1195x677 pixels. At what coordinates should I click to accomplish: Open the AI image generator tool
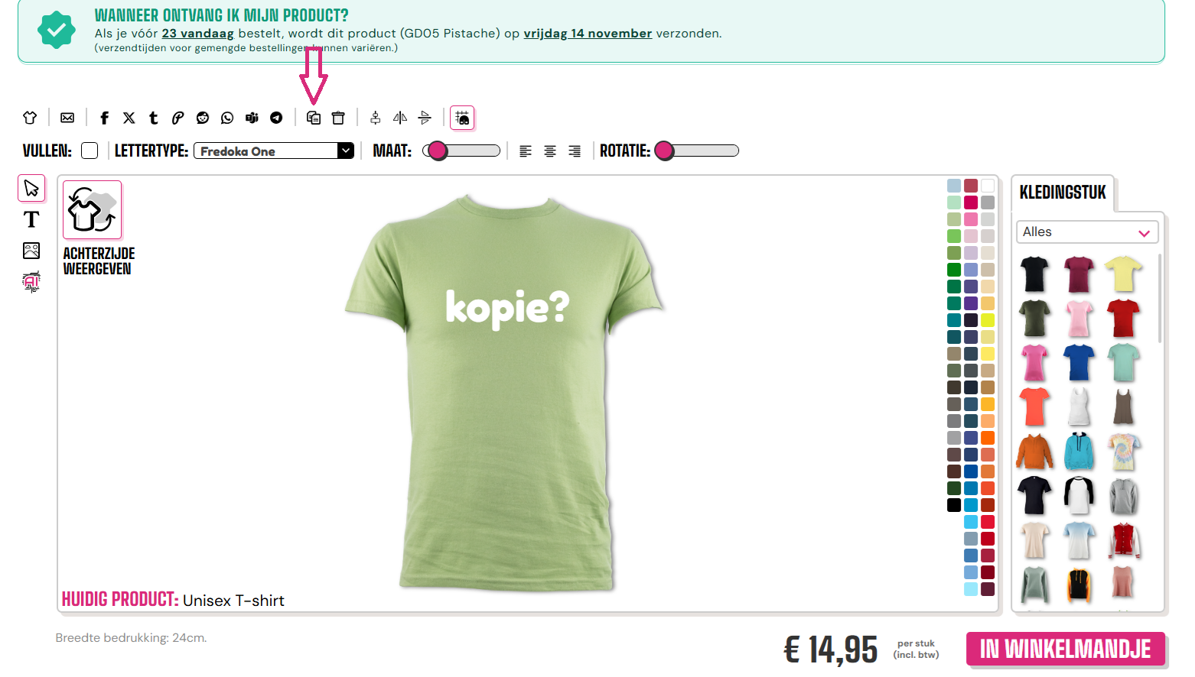[x=31, y=282]
